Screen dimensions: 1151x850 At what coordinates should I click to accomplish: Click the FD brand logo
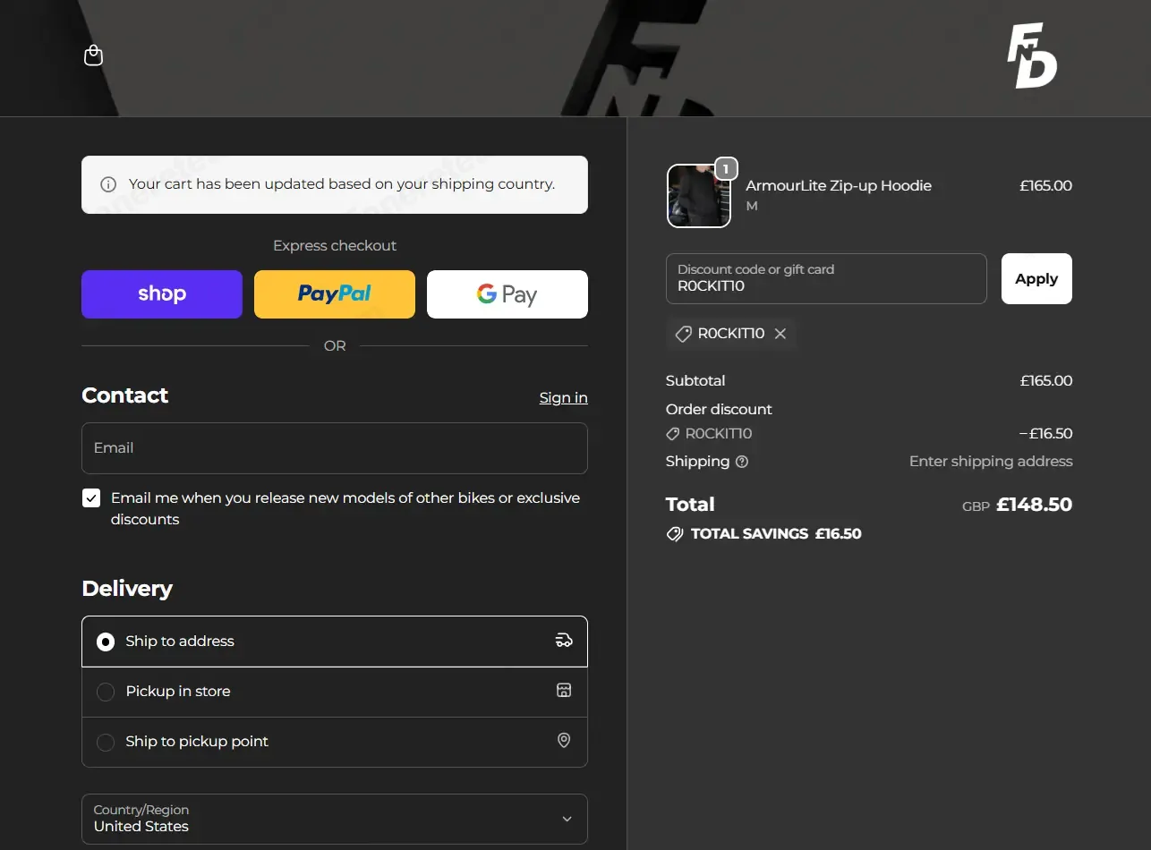point(1032,56)
